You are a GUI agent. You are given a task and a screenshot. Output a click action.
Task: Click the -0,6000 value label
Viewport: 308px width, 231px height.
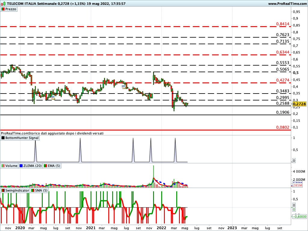point(299,216)
